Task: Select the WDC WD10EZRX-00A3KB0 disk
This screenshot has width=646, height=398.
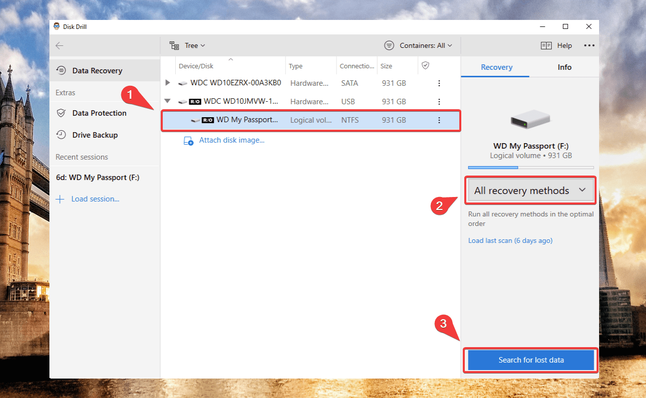Action: click(x=310, y=83)
